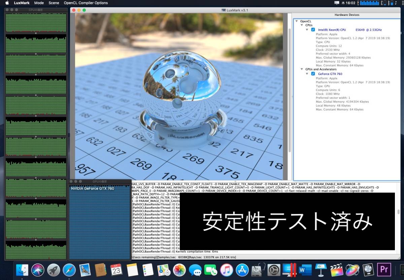Click NVIDIA GeForce GTX 760 label in GPU history

point(92,189)
